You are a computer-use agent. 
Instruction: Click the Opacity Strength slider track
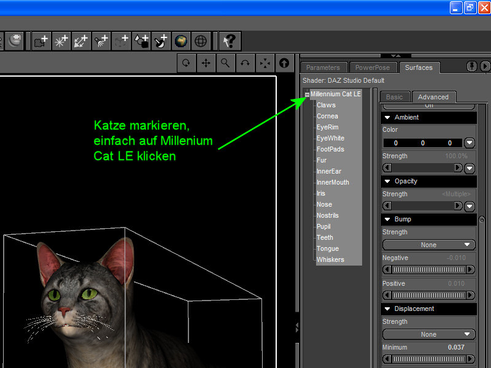pyautogui.click(x=423, y=206)
